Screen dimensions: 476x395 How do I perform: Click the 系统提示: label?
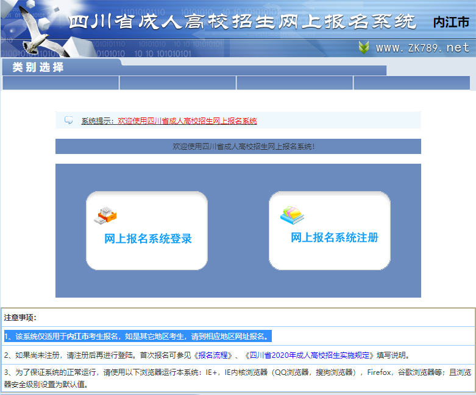point(98,121)
